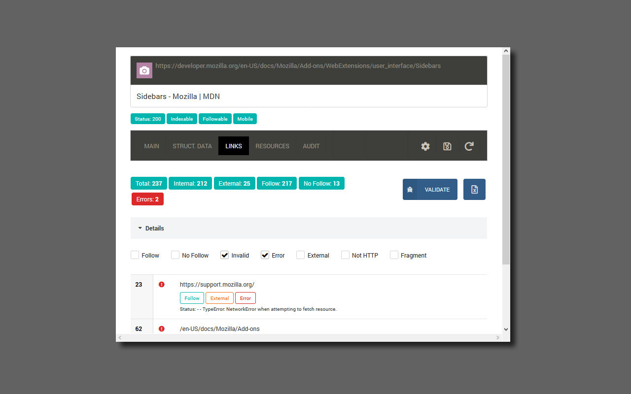Collapse the Details section

point(309,228)
